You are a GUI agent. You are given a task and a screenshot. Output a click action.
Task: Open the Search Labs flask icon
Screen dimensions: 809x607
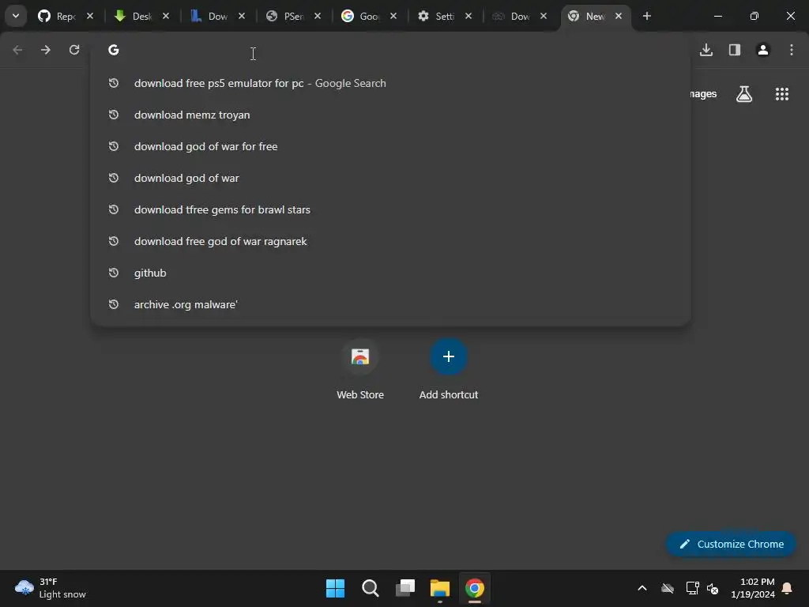(744, 94)
